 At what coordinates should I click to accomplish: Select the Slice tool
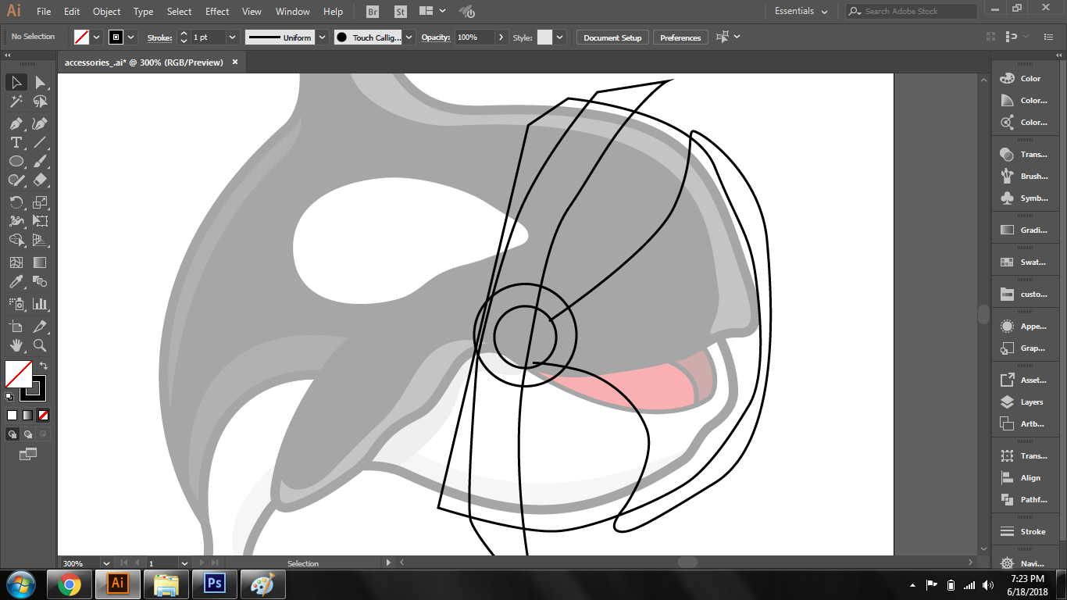pos(40,327)
